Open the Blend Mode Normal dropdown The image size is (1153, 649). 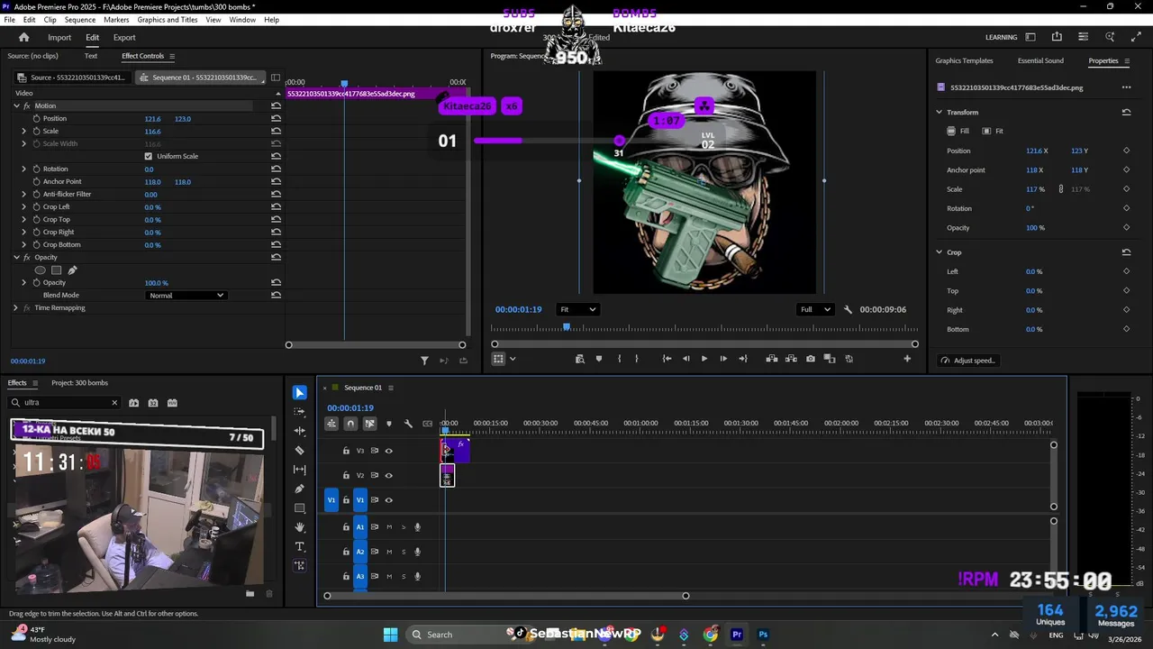tap(186, 295)
